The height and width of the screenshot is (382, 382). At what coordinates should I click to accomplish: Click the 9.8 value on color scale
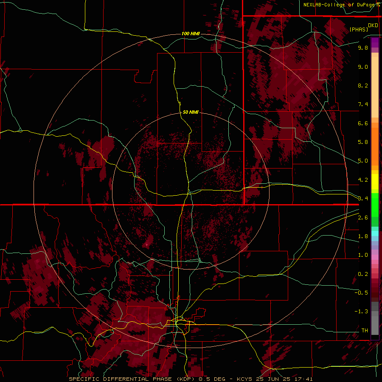point(363,48)
